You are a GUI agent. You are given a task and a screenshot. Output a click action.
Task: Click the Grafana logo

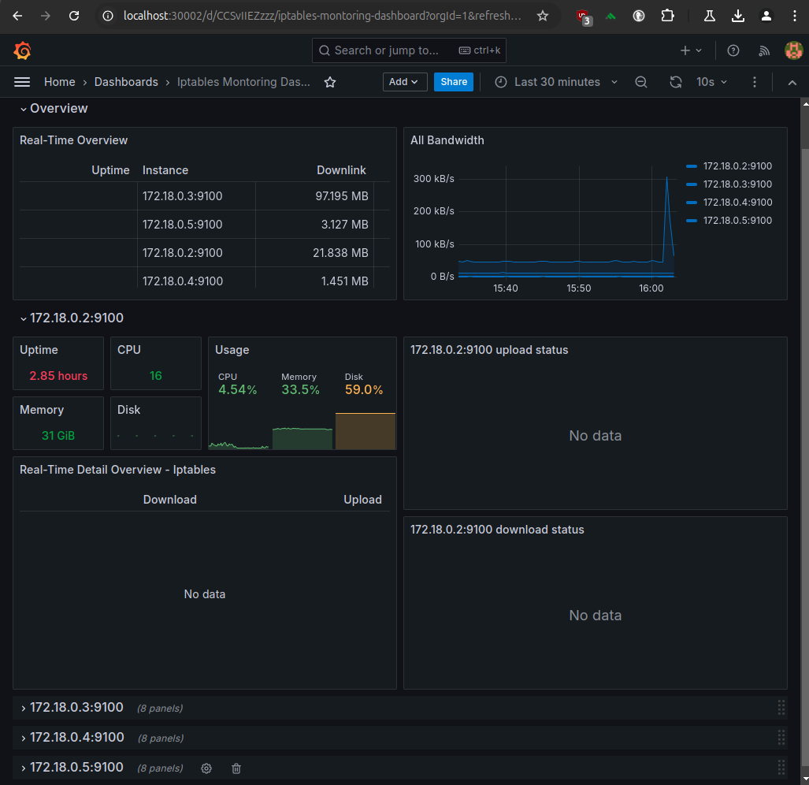[x=22, y=50]
